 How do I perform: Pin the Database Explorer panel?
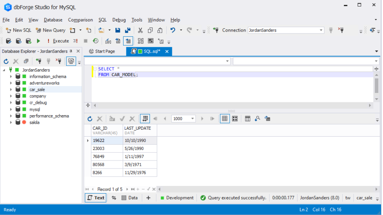pos(71,51)
